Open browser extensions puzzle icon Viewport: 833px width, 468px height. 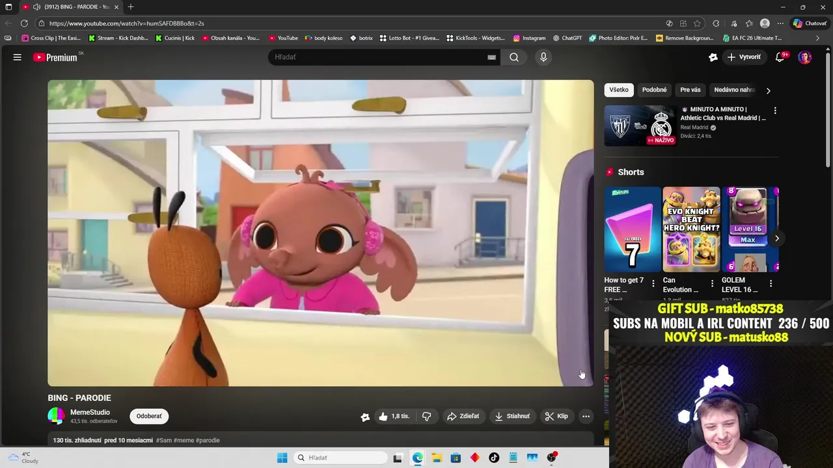click(716, 23)
